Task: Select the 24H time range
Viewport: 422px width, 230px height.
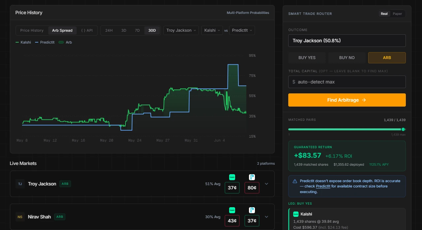Action: pyautogui.click(x=109, y=30)
